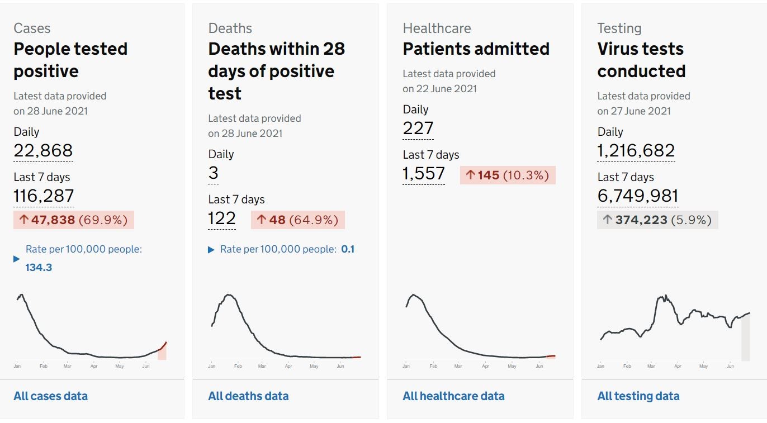Click daily virus tests value 1,216,682

636,151
